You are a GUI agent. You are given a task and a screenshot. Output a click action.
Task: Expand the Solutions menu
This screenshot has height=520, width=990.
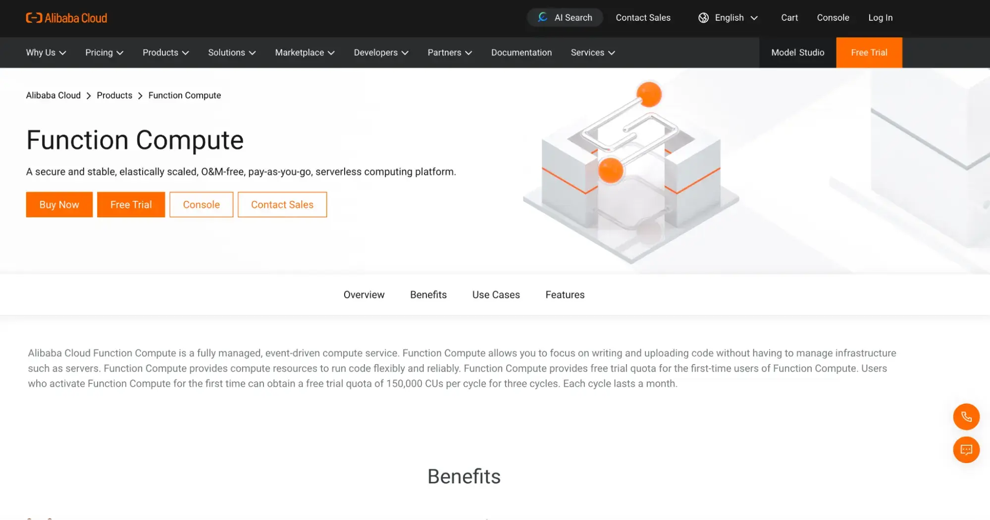pyautogui.click(x=231, y=52)
